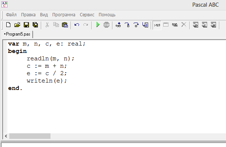Open the watch variables glasses icon
Screen dimensions: 226x147
pyautogui.click(x=175, y=25)
